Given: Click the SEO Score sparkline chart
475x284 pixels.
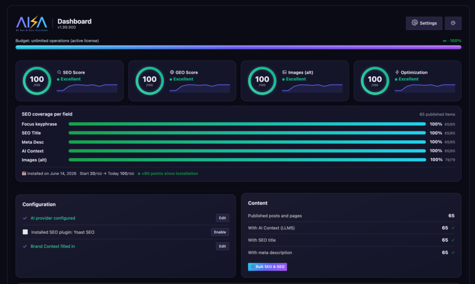Looking at the screenshot, I should [x=87, y=88].
